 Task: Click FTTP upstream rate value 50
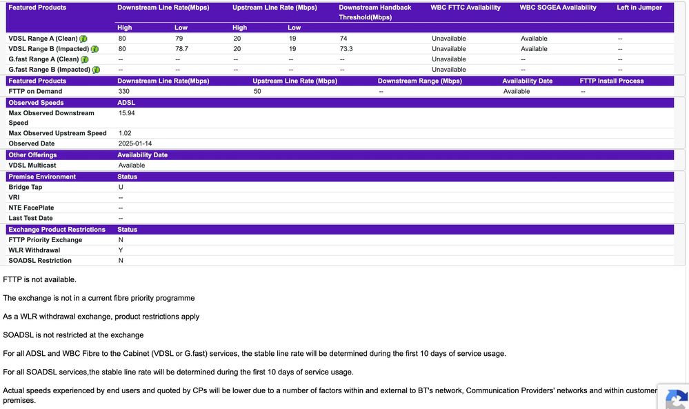257,91
